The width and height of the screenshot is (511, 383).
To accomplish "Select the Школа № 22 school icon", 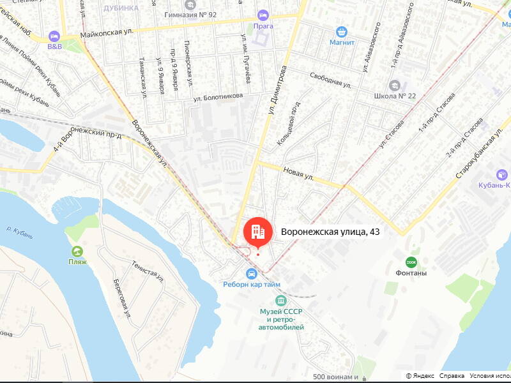I will tap(394, 86).
